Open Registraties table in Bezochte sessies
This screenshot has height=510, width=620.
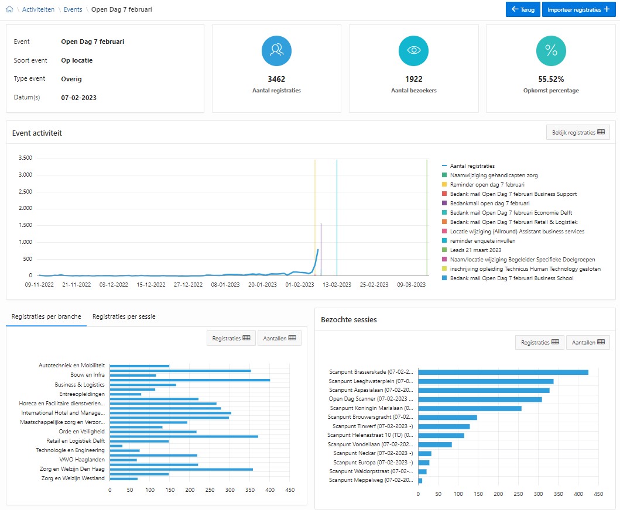[540, 342]
